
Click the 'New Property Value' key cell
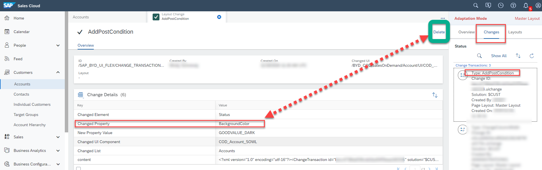[x=145, y=133]
